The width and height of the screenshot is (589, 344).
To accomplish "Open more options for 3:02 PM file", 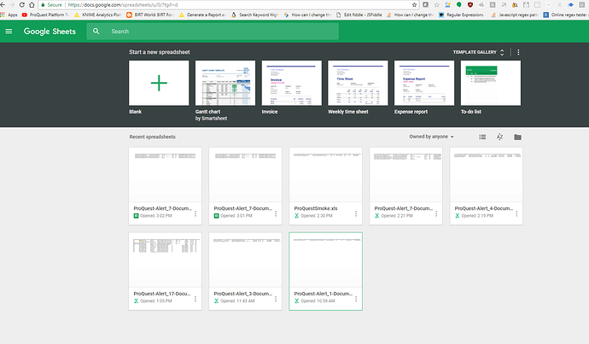I will tap(195, 213).
